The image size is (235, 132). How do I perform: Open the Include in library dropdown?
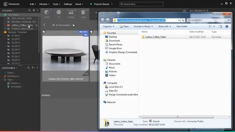[143, 26]
